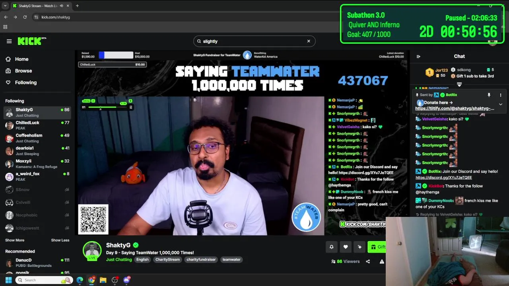Reload the page
The width and height of the screenshot is (509, 286).
[25, 17]
